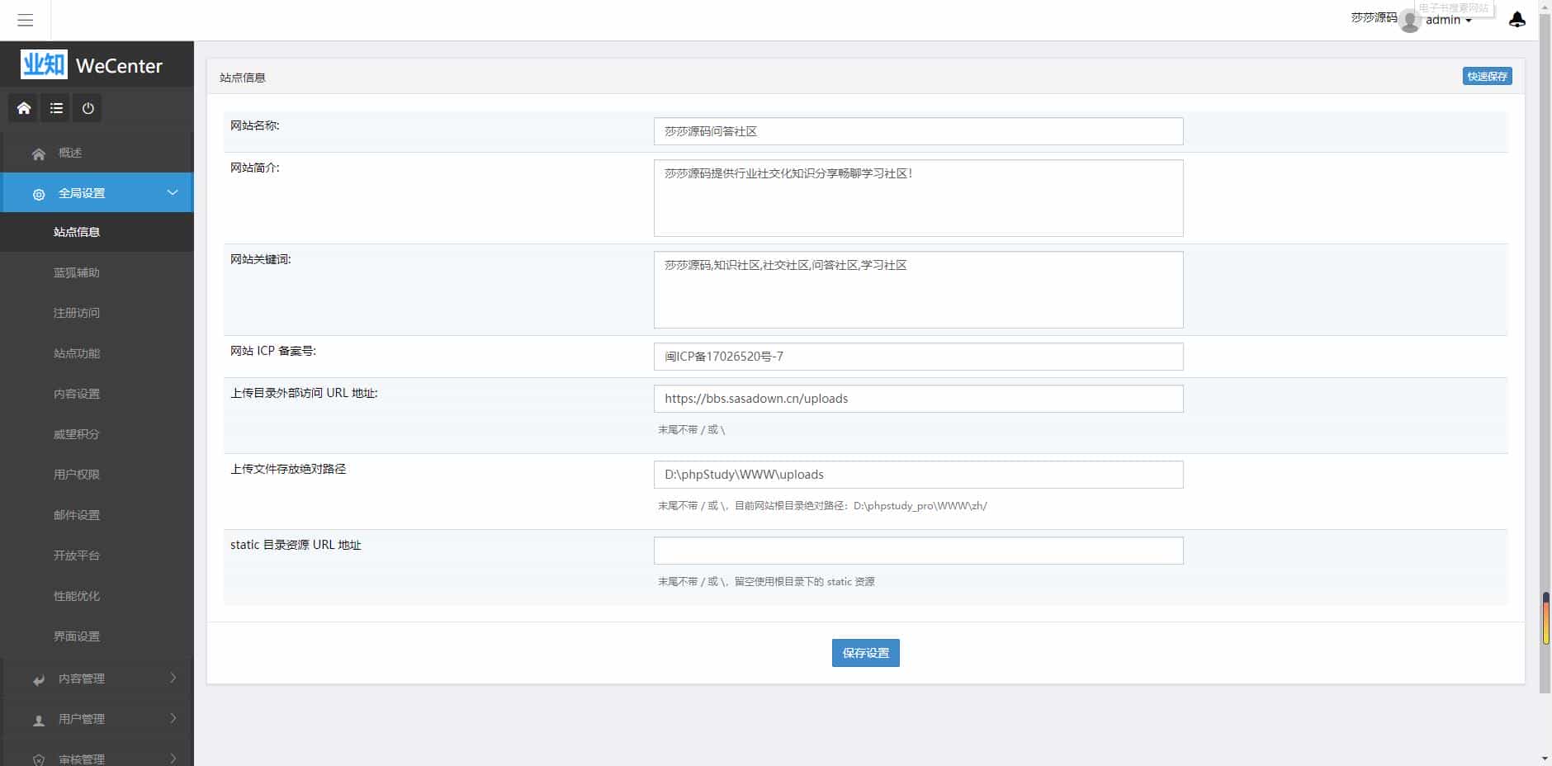Viewport: 1552px width, 766px height.
Task: Click the WeCenter logo
Action: [92, 64]
